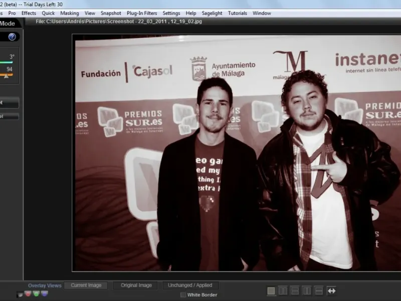This screenshot has height=301, width=401.
Task: Click the orange slider with triangle handle
Action: [6, 75]
